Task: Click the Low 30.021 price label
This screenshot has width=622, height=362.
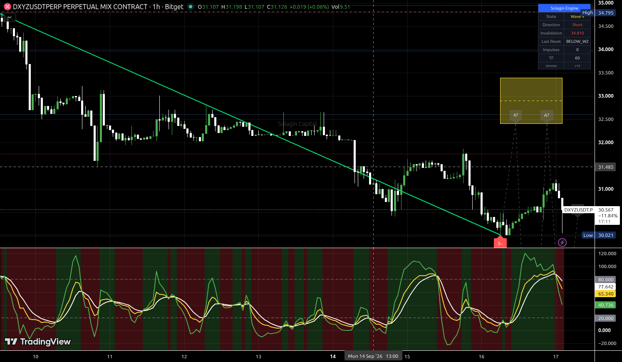Action: click(x=599, y=235)
